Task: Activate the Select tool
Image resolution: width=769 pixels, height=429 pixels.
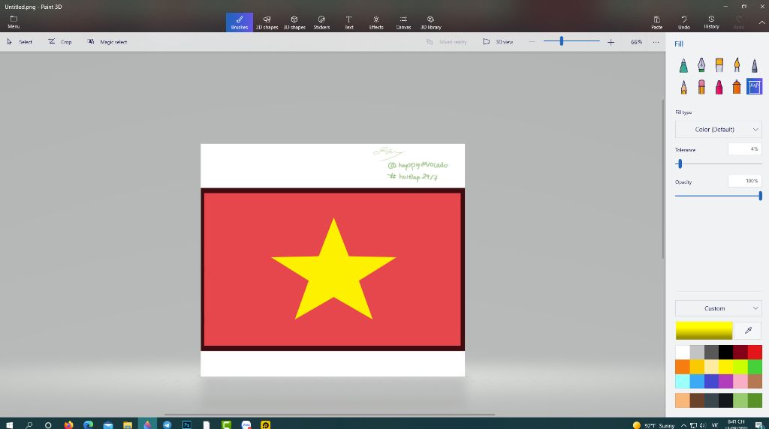Action: [20, 42]
